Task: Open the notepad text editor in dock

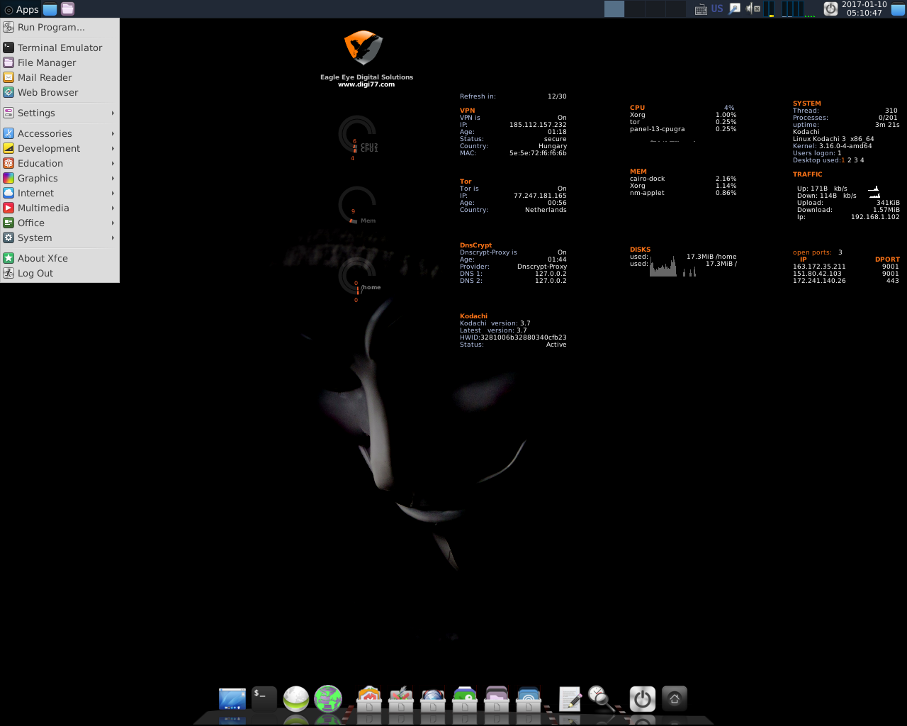Action: coord(570,699)
